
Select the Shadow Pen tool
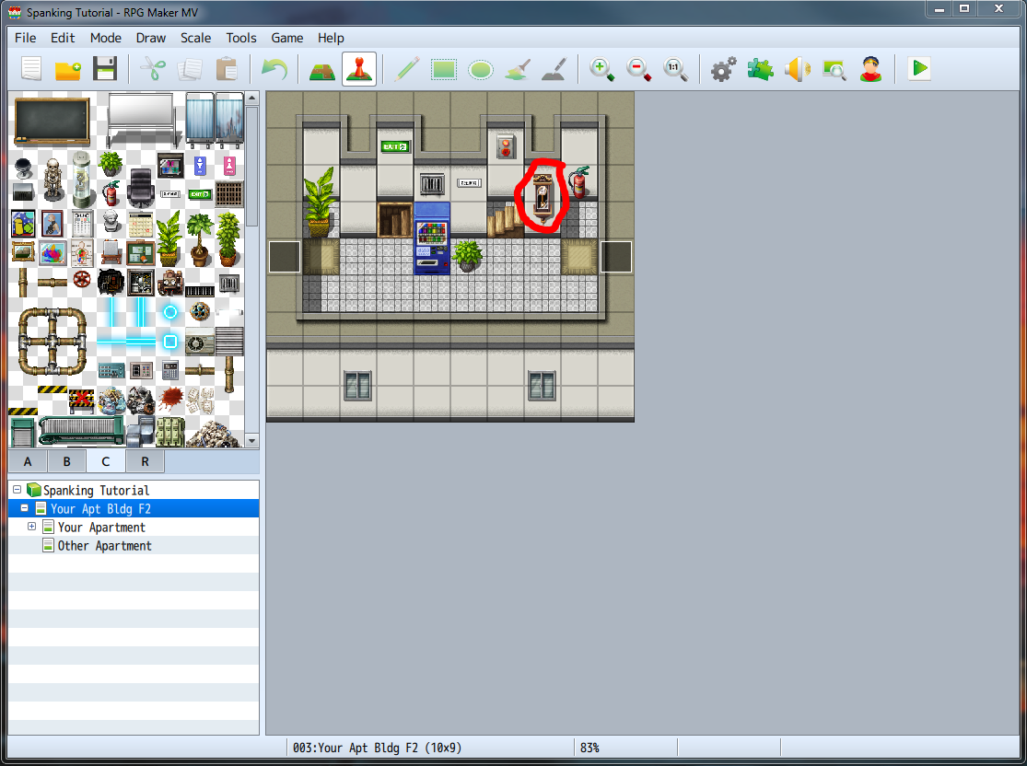coord(554,69)
